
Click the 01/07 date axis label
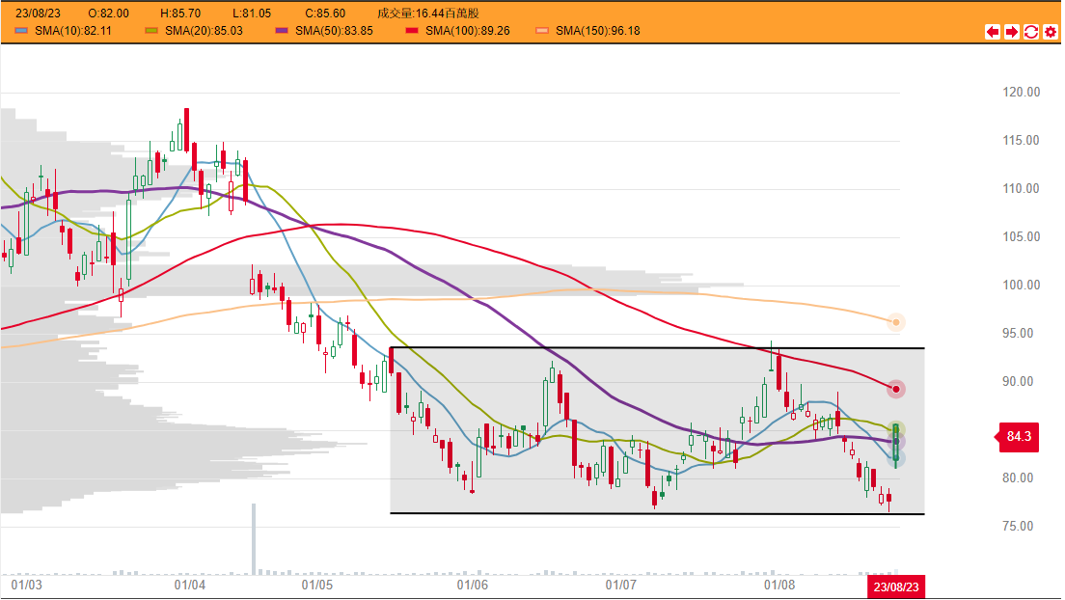pyautogui.click(x=621, y=586)
